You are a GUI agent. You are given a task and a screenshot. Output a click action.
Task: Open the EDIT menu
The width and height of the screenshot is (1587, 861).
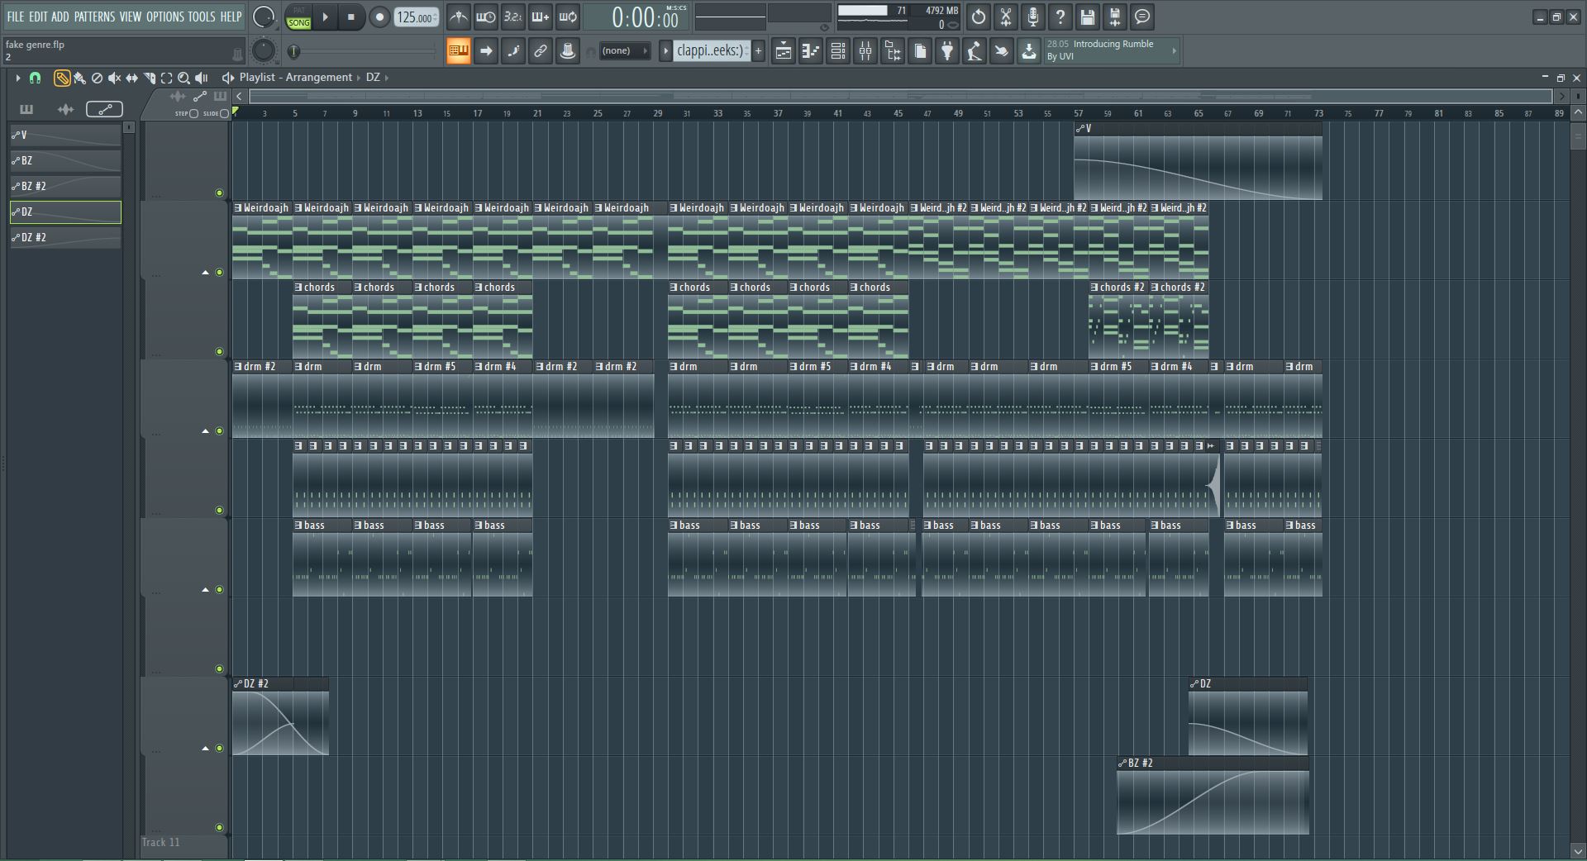[x=38, y=17]
